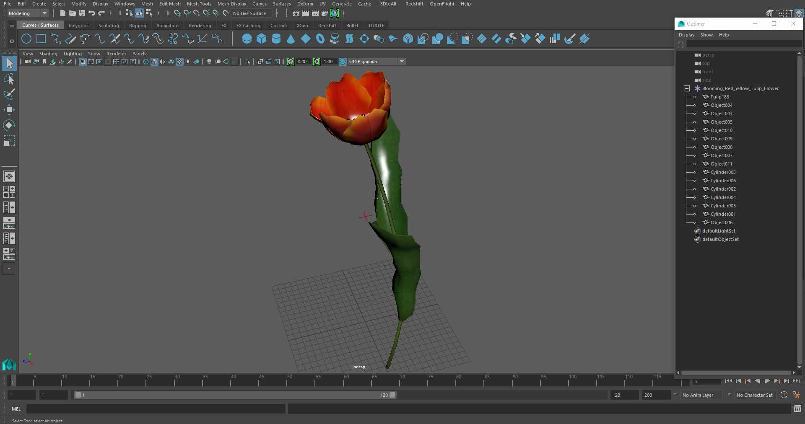805x424 pixels.
Task: Toggle the film gate button in panel toolbar
Action: 91,62
